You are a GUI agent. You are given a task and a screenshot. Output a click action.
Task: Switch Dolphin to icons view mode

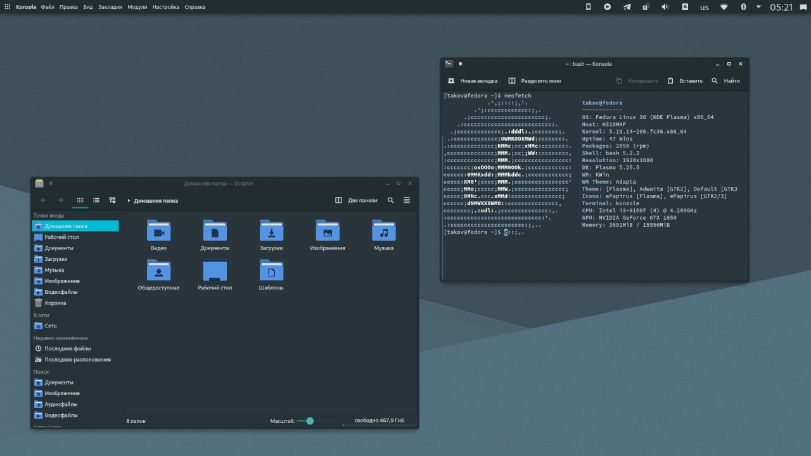coord(80,200)
